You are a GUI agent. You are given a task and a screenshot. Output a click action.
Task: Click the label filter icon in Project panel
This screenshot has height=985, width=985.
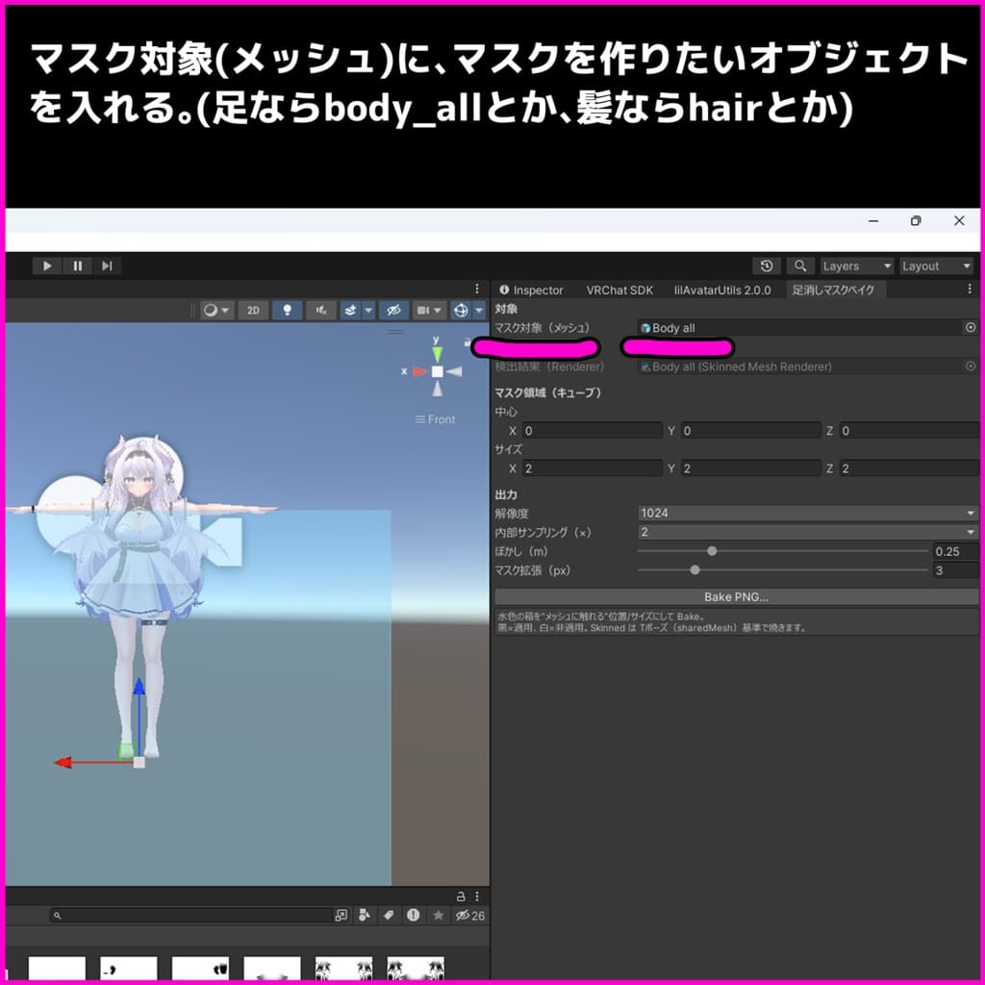(389, 915)
